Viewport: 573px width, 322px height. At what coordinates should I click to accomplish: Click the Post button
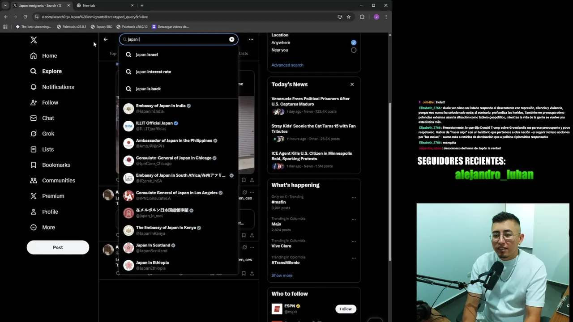pos(58,247)
